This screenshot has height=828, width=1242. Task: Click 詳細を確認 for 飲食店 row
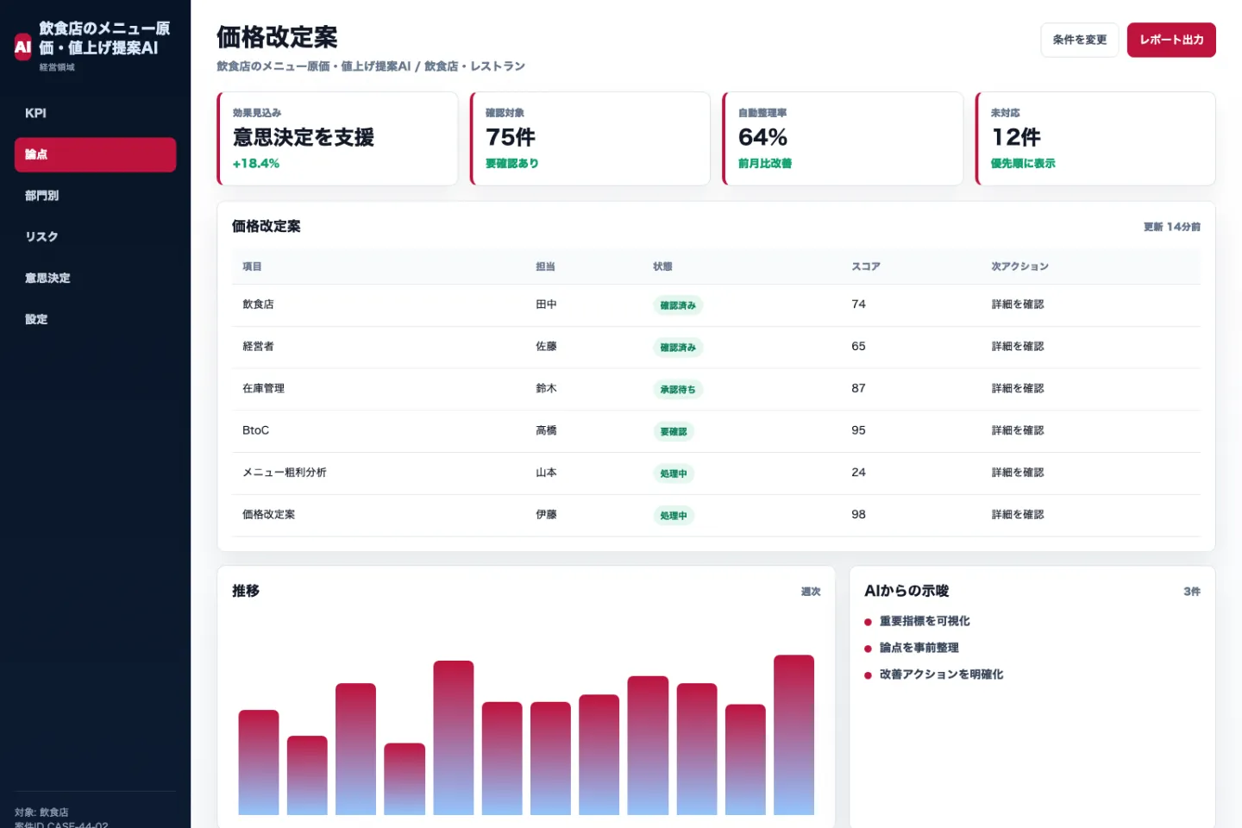[1018, 304]
